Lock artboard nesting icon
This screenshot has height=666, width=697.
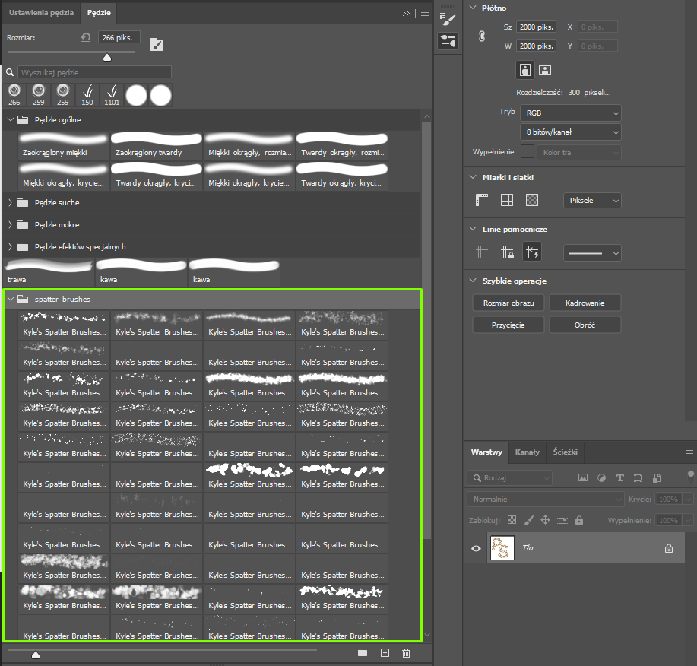click(562, 520)
